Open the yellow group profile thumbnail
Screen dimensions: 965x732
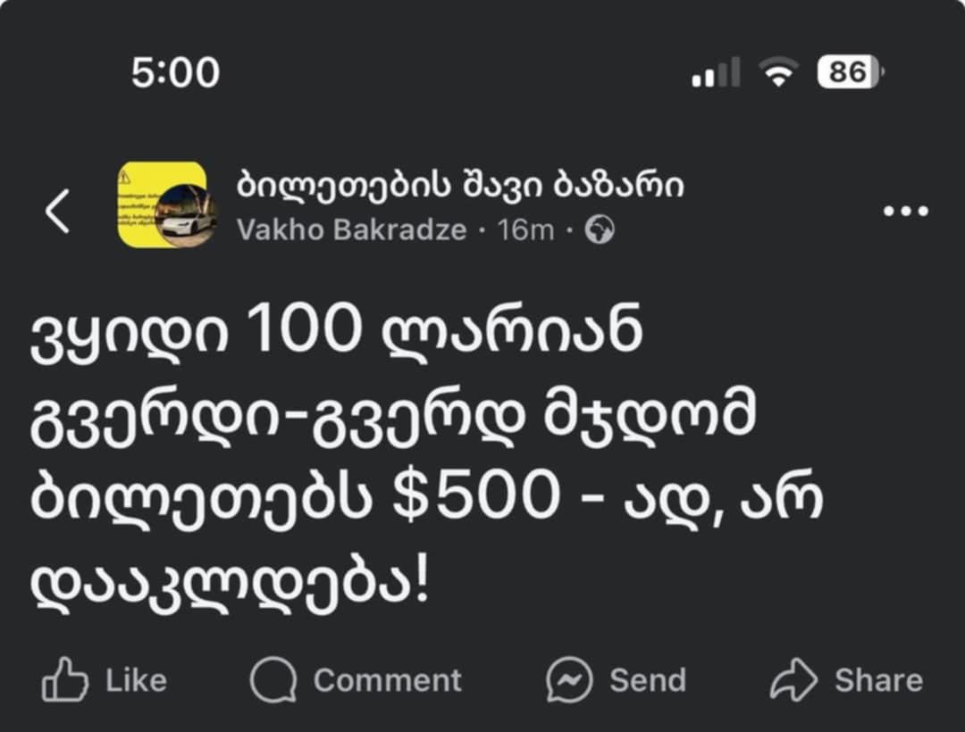[x=166, y=204]
